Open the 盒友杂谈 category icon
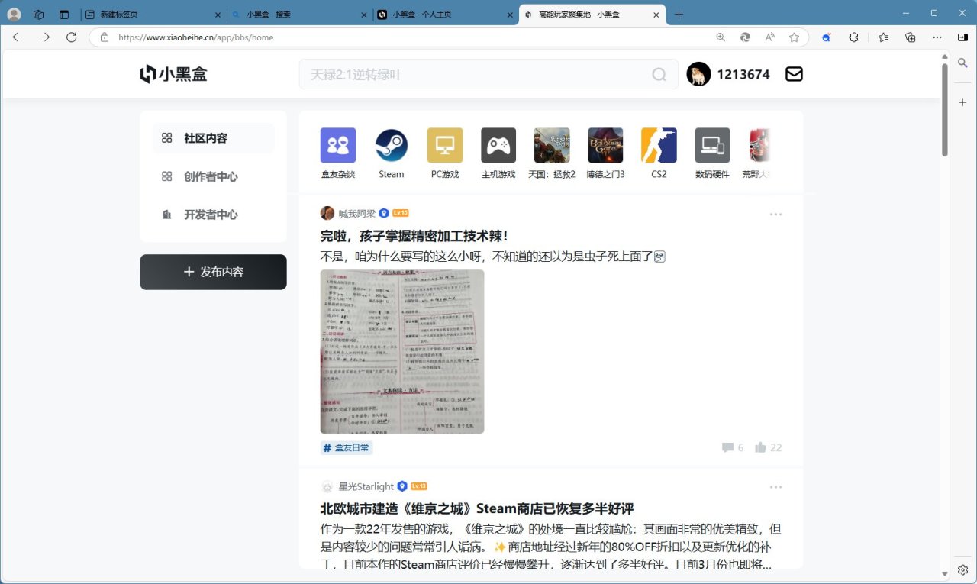 click(337, 145)
